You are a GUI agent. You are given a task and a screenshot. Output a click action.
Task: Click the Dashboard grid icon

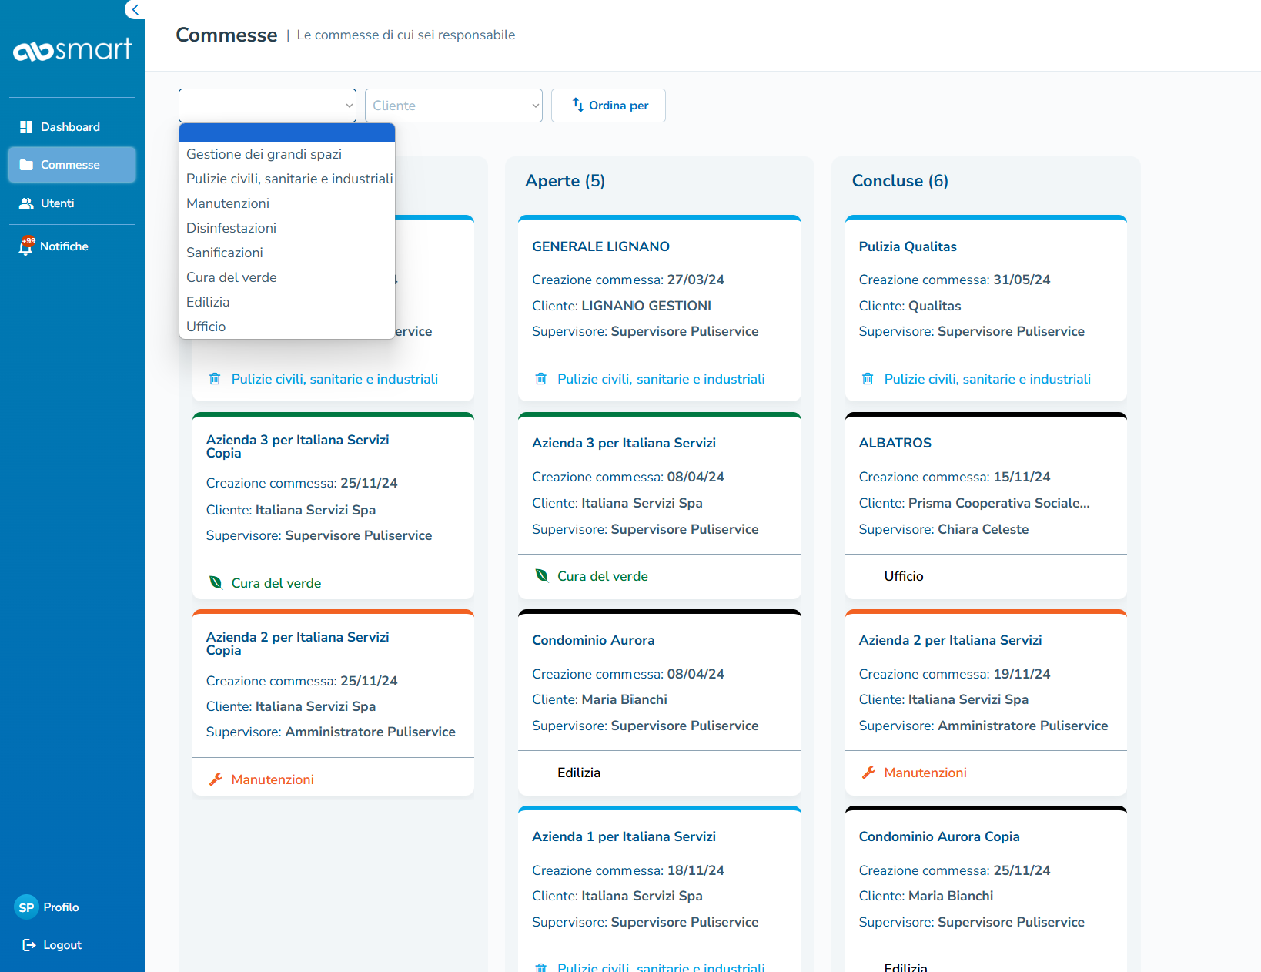pyautogui.click(x=26, y=127)
